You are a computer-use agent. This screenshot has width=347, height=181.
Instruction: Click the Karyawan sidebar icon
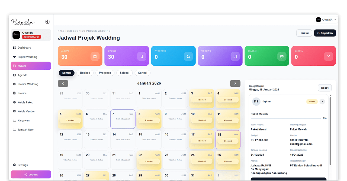pos(14,120)
